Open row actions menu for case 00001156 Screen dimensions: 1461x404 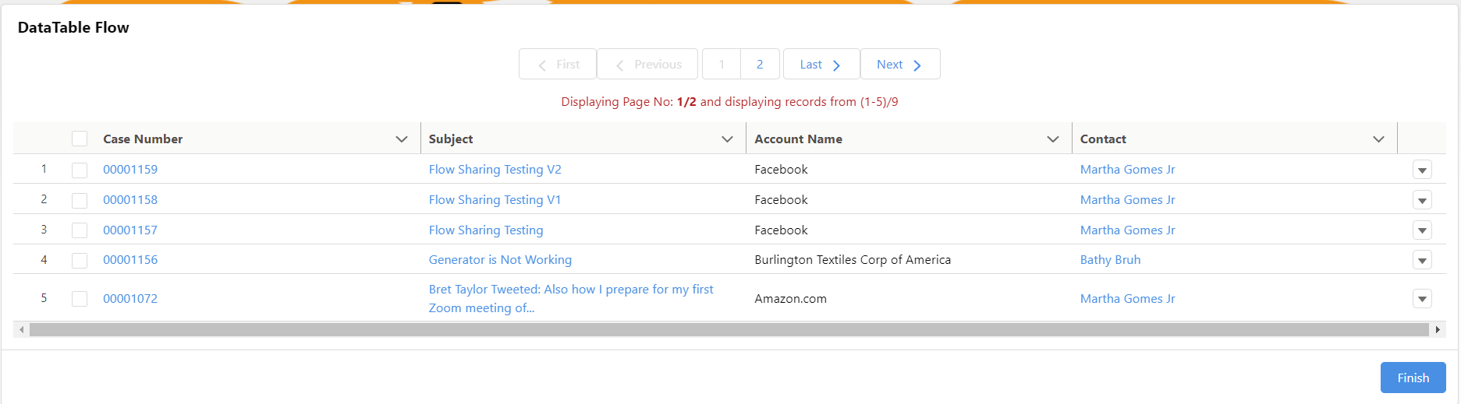click(x=1422, y=260)
